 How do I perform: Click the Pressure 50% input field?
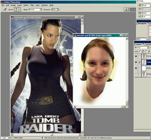[54, 10]
